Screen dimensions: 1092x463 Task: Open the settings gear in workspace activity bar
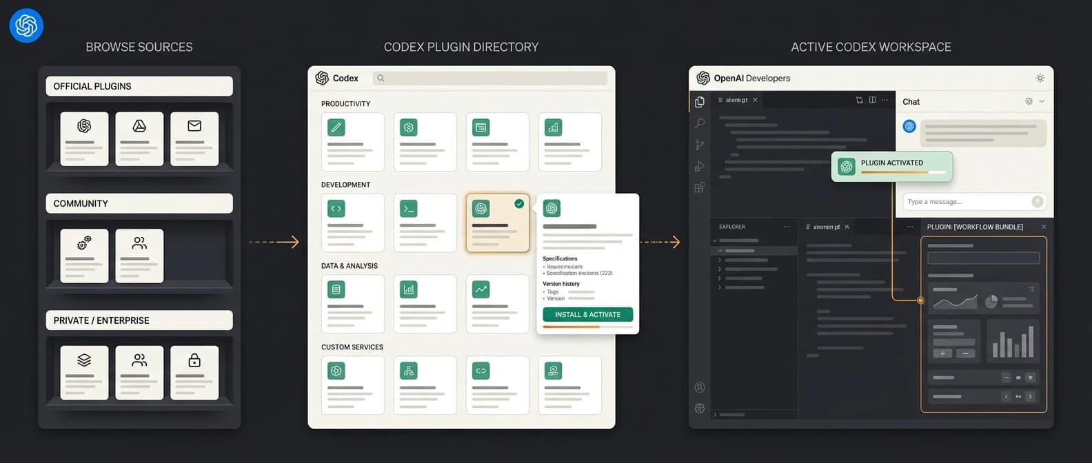[700, 409]
